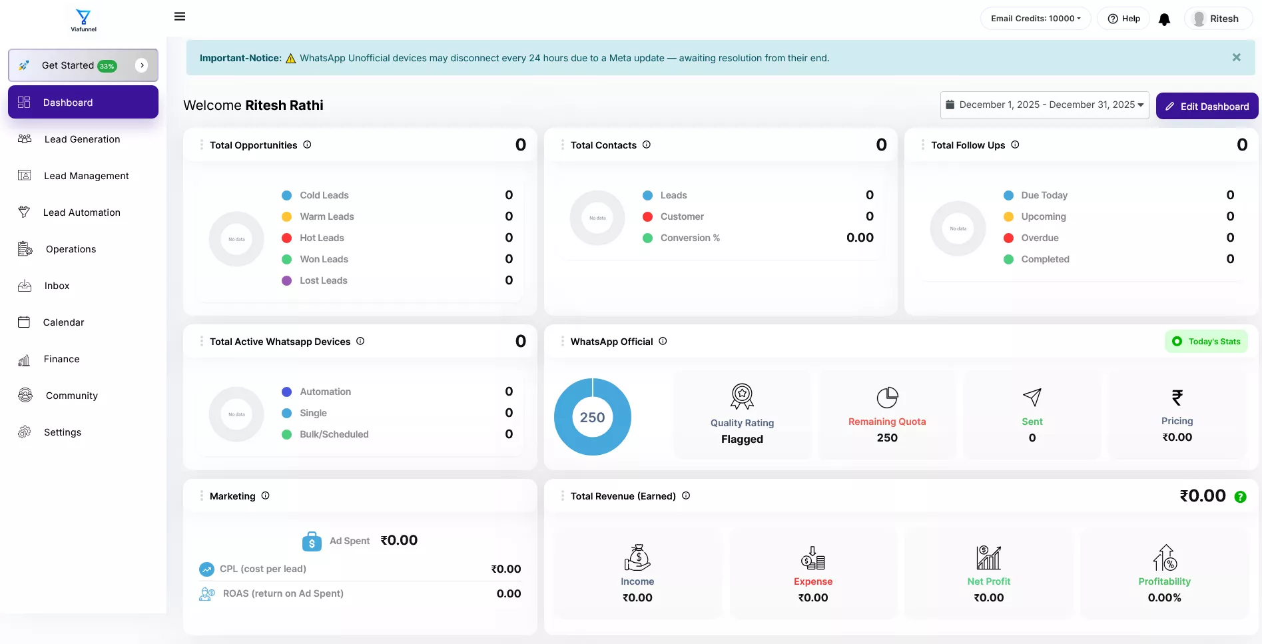Open the Ritesh profile menu
The image size is (1262, 644).
(1217, 19)
